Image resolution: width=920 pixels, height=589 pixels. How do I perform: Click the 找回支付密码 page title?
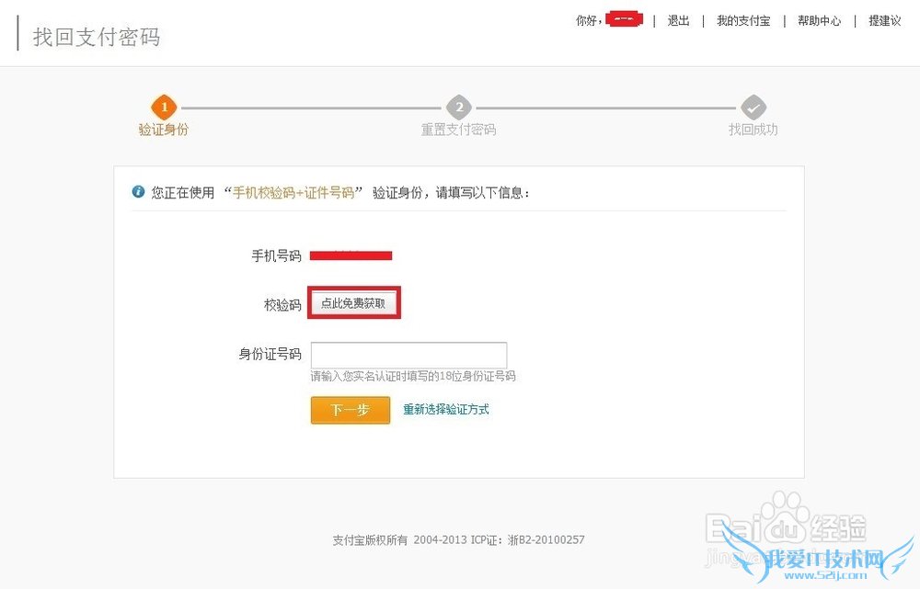click(97, 37)
